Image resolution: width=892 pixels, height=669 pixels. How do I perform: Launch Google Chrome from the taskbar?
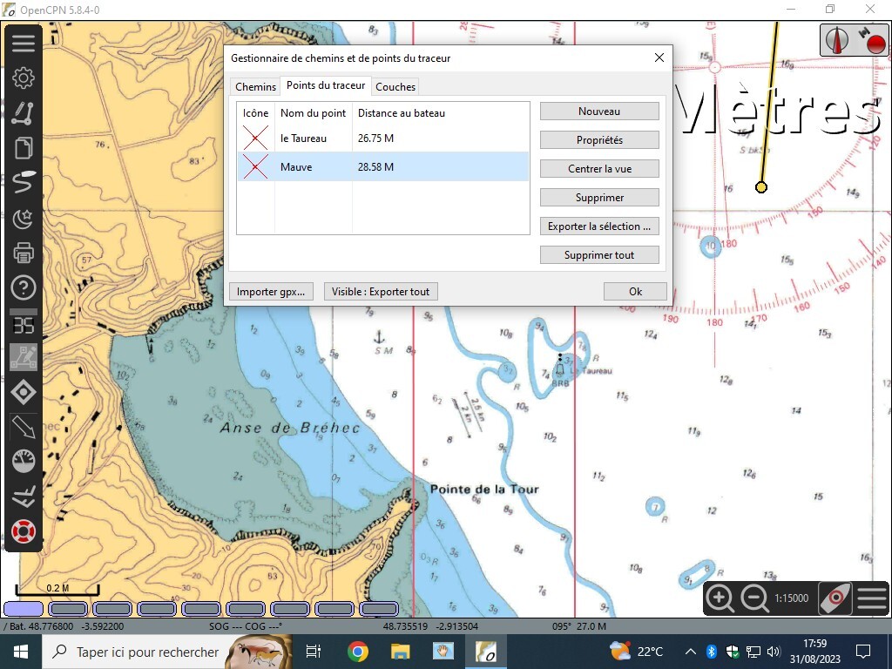click(358, 652)
